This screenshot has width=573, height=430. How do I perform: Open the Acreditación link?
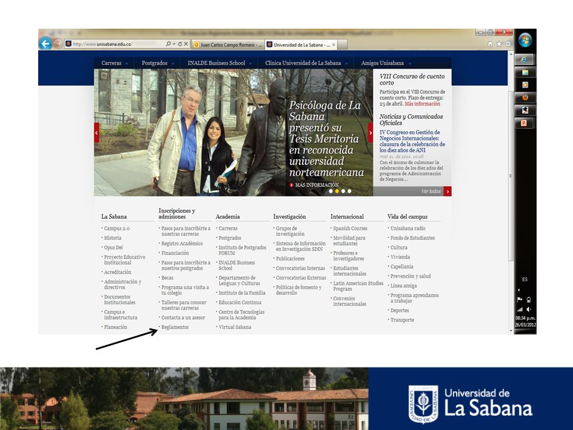pos(118,272)
